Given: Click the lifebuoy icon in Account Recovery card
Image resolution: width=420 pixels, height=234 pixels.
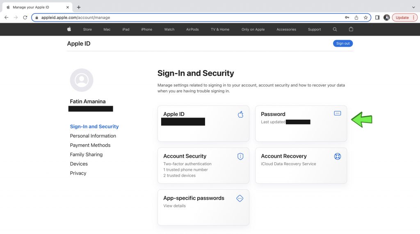Looking at the screenshot, I should 338,157.
